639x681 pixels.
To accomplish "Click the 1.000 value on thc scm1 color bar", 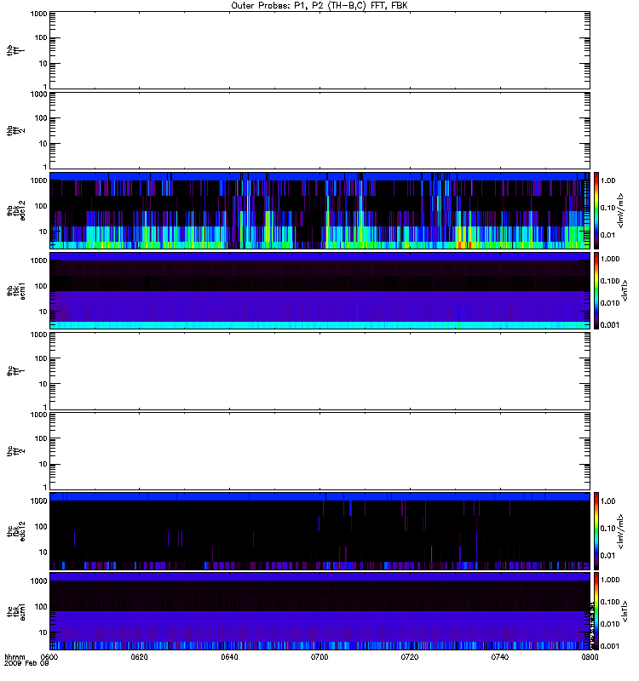I will pos(610,580).
